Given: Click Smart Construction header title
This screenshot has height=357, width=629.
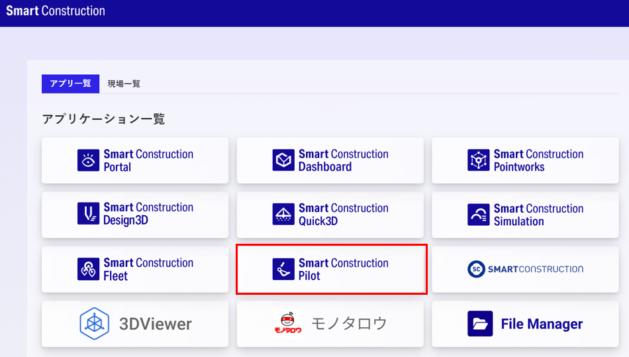Looking at the screenshot, I should [x=56, y=11].
